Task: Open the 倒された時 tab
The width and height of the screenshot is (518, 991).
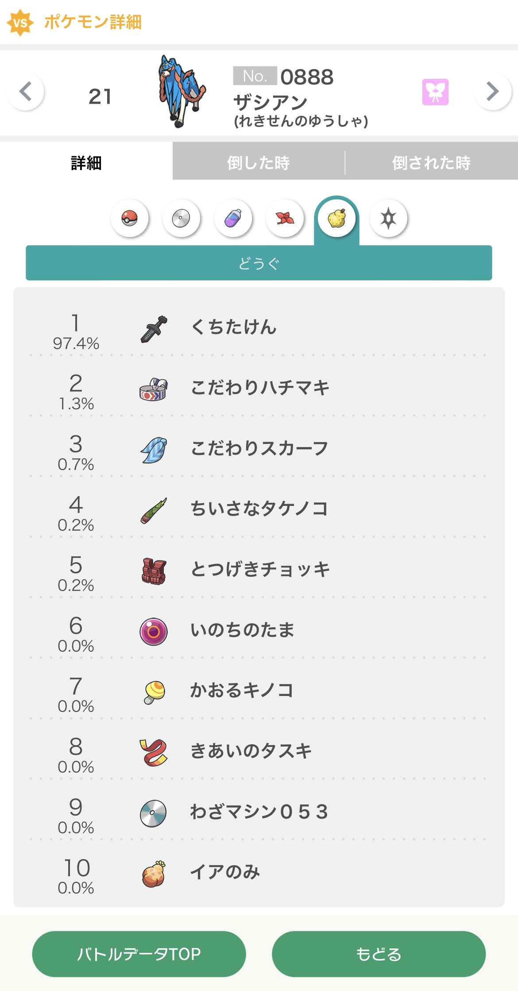Action: (431, 163)
